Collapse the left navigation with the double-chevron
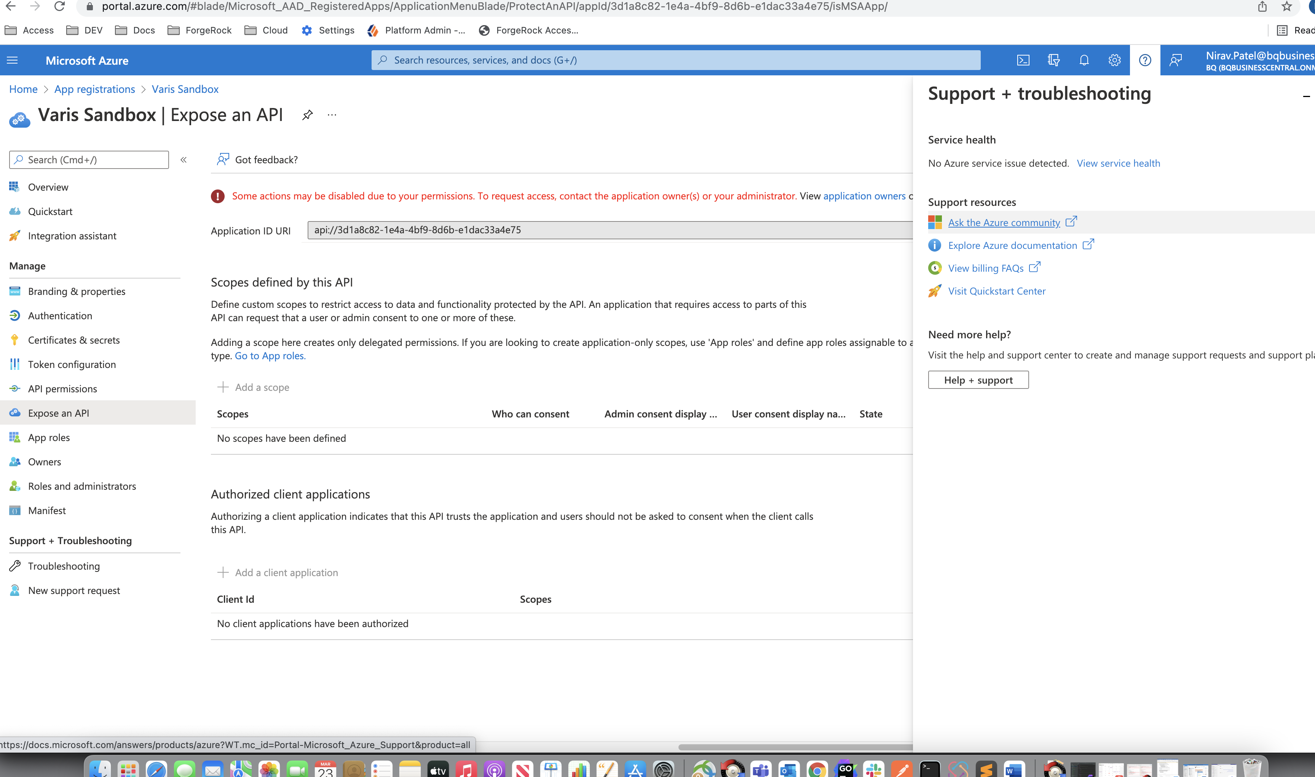 pyautogui.click(x=184, y=160)
